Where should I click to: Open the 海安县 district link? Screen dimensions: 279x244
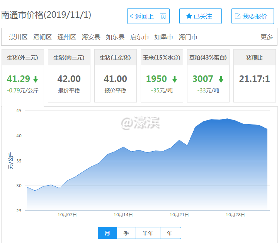coord(91,37)
